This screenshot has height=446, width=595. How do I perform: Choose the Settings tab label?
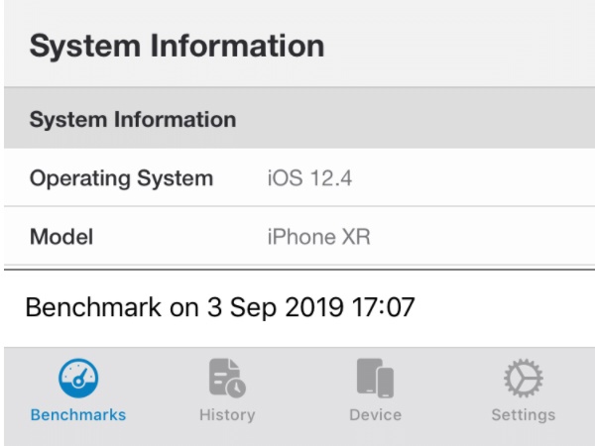point(523,414)
